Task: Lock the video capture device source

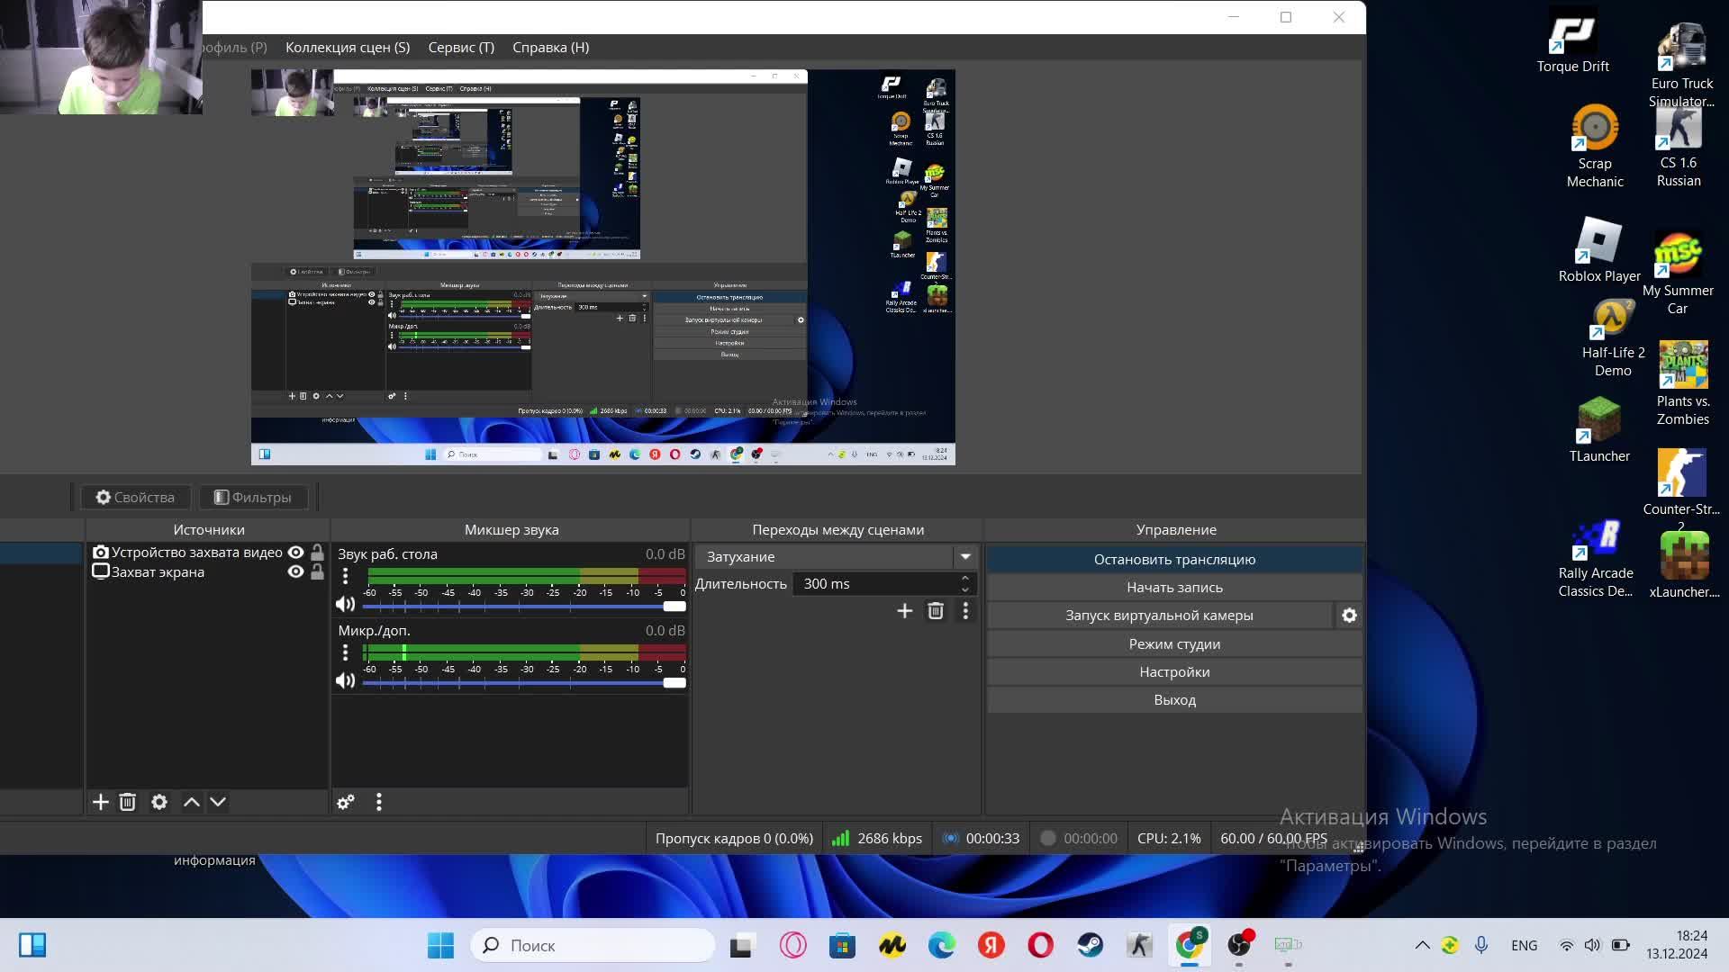Action: click(317, 553)
